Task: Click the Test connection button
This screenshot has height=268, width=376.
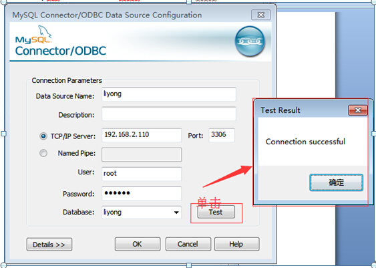Action: pyautogui.click(x=216, y=212)
